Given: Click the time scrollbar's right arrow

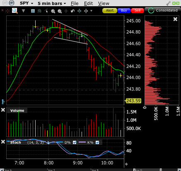Looking at the screenshot, I should pos(179,170).
